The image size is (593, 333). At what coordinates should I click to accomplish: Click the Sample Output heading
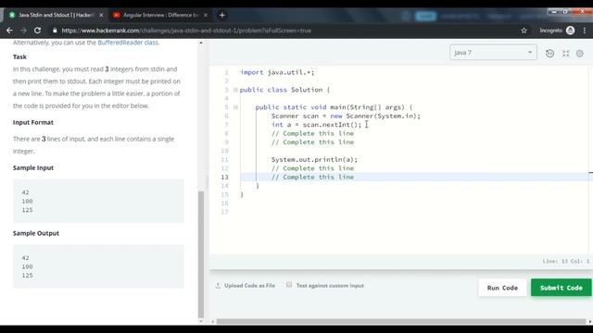point(36,233)
